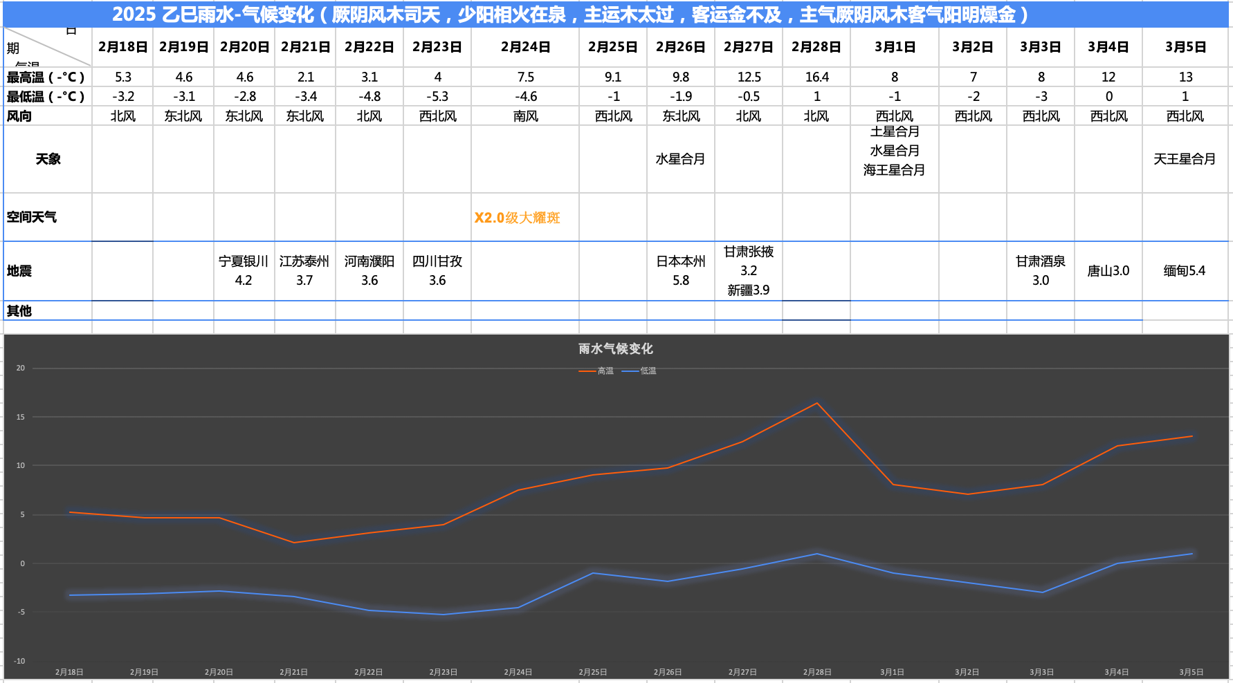Image resolution: width=1233 pixels, height=683 pixels.
Task: Select the 最高温 row label cell
Action: pos(47,77)
